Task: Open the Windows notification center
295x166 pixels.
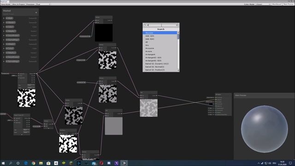Action: point(290,163)
